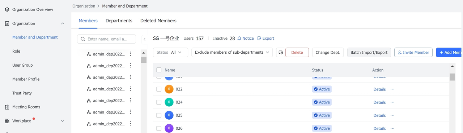The width and height of the screenshot is (463, 133).
Task: Click the search magnifier icon
Action: click(x=83, y=39)
